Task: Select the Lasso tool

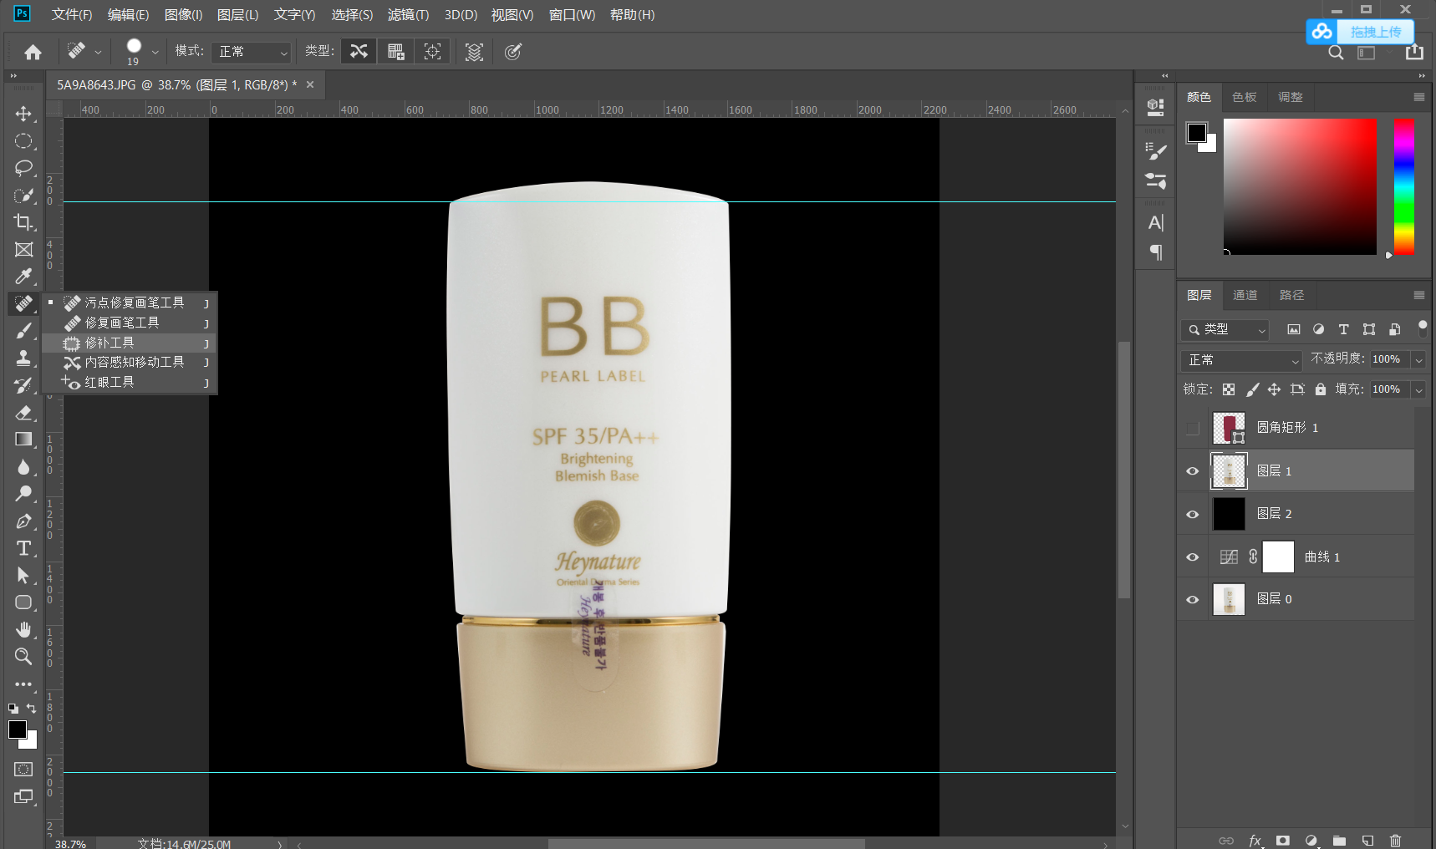Action: pos(23,168)
